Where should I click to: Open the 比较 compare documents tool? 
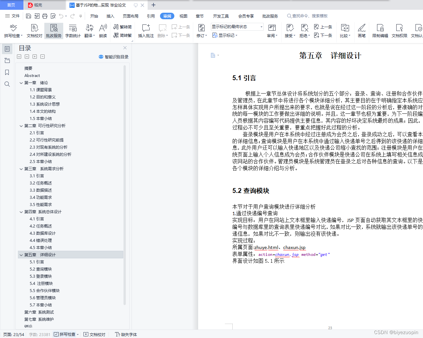[345, 31]
